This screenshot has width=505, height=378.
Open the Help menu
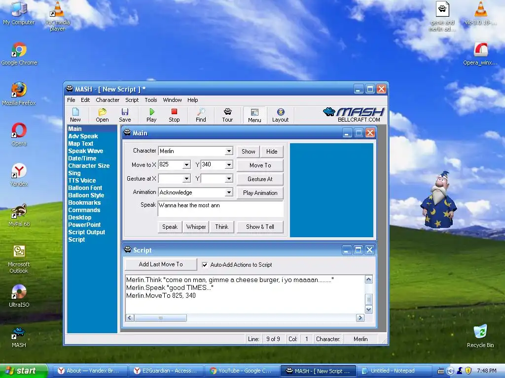coord(193,100)
